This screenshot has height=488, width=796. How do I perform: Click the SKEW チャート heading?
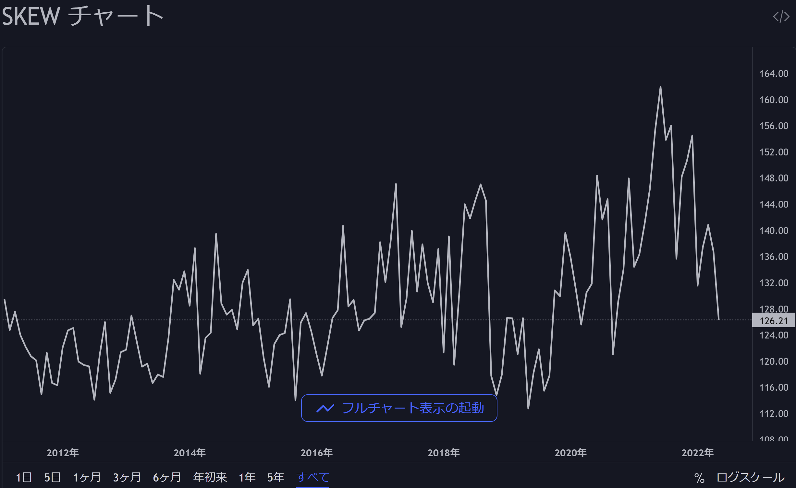point(83,16)
